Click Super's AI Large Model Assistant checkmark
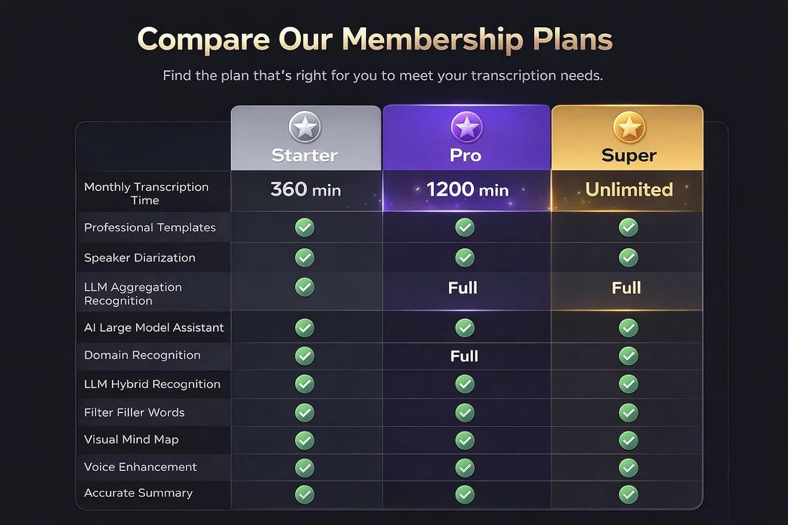 [x=628, y=328]
